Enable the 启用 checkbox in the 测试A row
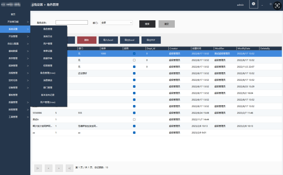The width and height of the screenshot is (283, 175). [x=134, y=119]
